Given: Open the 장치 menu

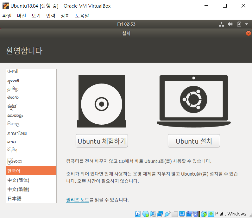Looking at the screenshot, I should (x=65, y=16).
